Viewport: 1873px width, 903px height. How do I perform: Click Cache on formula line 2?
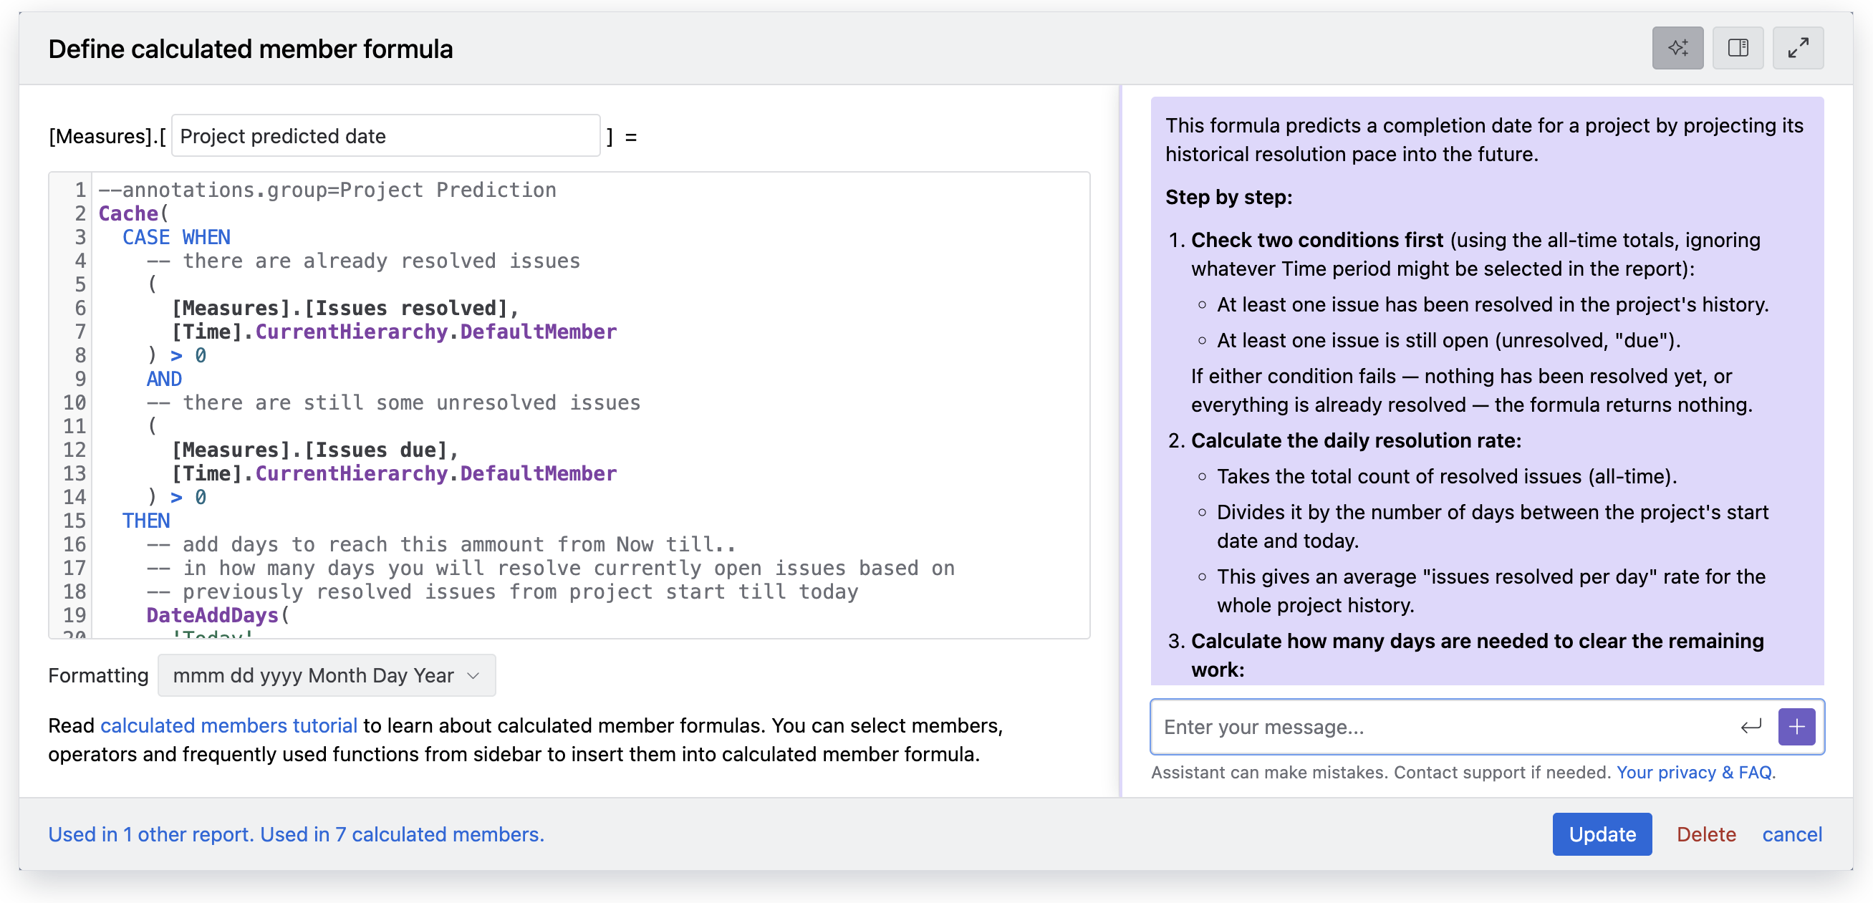[128, 213]
